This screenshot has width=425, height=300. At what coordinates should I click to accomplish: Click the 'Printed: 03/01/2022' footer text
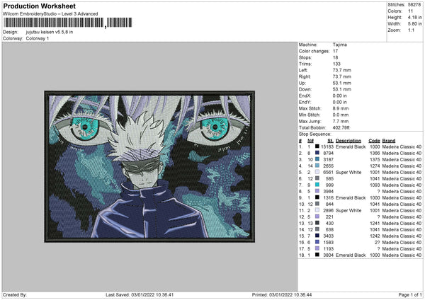tap(272, 294)
